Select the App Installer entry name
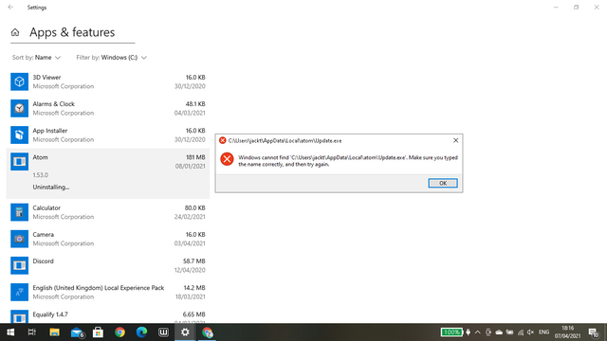The height and width of the screenshot is (341, 607). point(50,131)
